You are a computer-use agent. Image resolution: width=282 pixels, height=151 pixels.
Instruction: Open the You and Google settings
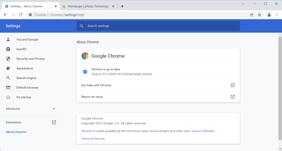[x=27, y=40]
